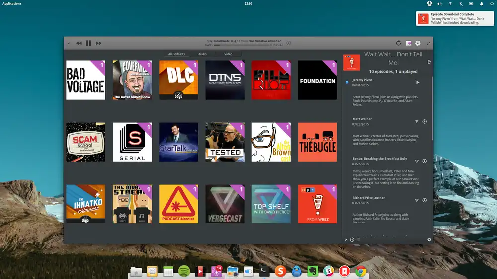The width and height of the screenshot is (497, 279).
Task: Download all episodes icon at sidebar bottom
Action: (352, 240)
